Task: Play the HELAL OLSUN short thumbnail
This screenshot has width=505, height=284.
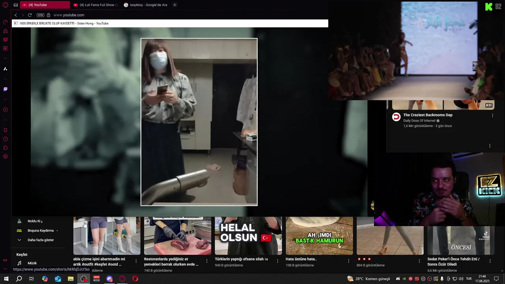Action: [249, 235]
